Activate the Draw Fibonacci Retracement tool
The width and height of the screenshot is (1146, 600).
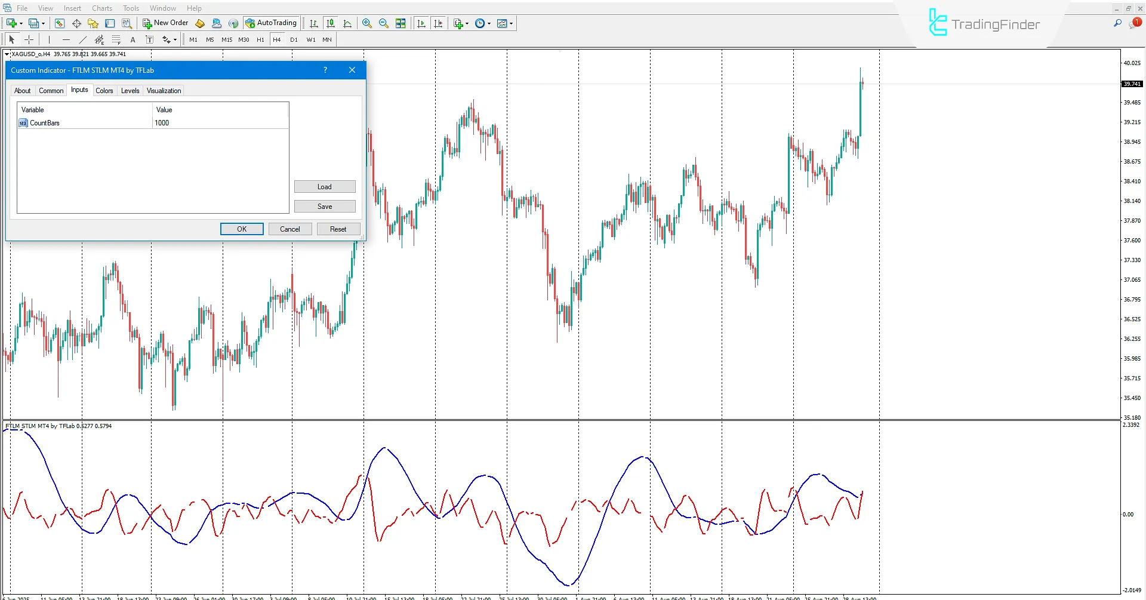[x=116, y=39]
